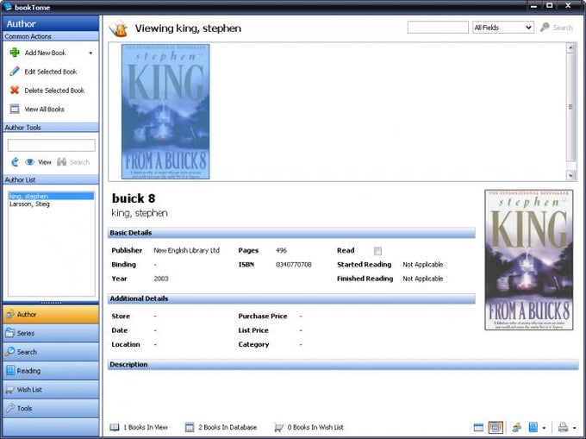This screenshot has width=586, height=439.
Task: Open the blue book icon dropdown arrow
Action: pyautogui.click(x=544, y=428)
